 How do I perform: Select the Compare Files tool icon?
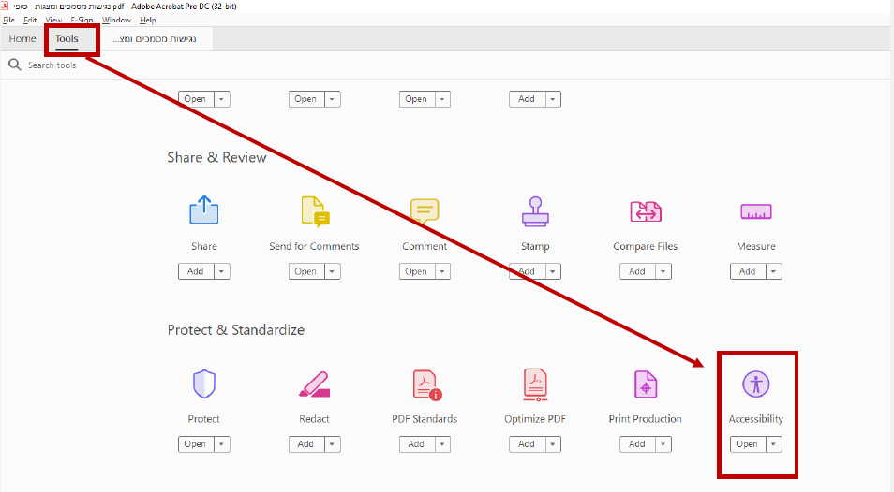pyautogui.click(x=646, y=211)
